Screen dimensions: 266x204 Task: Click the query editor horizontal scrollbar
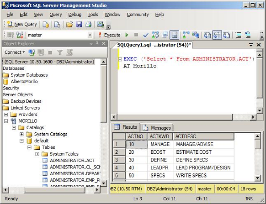pos(175,117)
